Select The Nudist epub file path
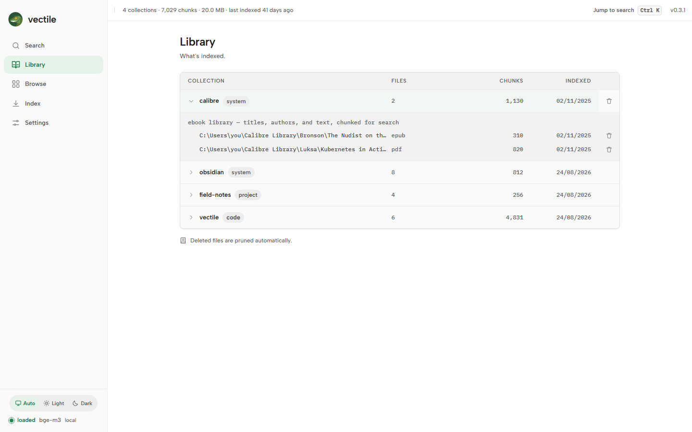This screenshot has width=692, height=432. tap(293, 135)
